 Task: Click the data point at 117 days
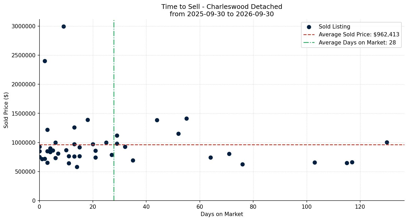(352, 162)
